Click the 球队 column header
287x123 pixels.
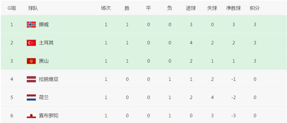coord(33,8)
